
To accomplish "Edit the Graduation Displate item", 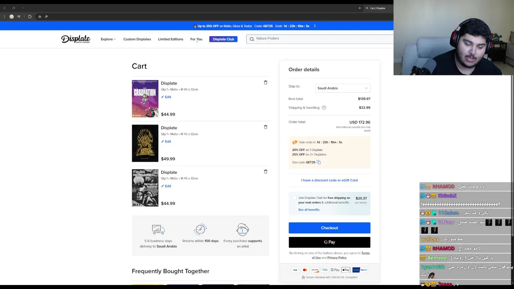I will point(166,97).
